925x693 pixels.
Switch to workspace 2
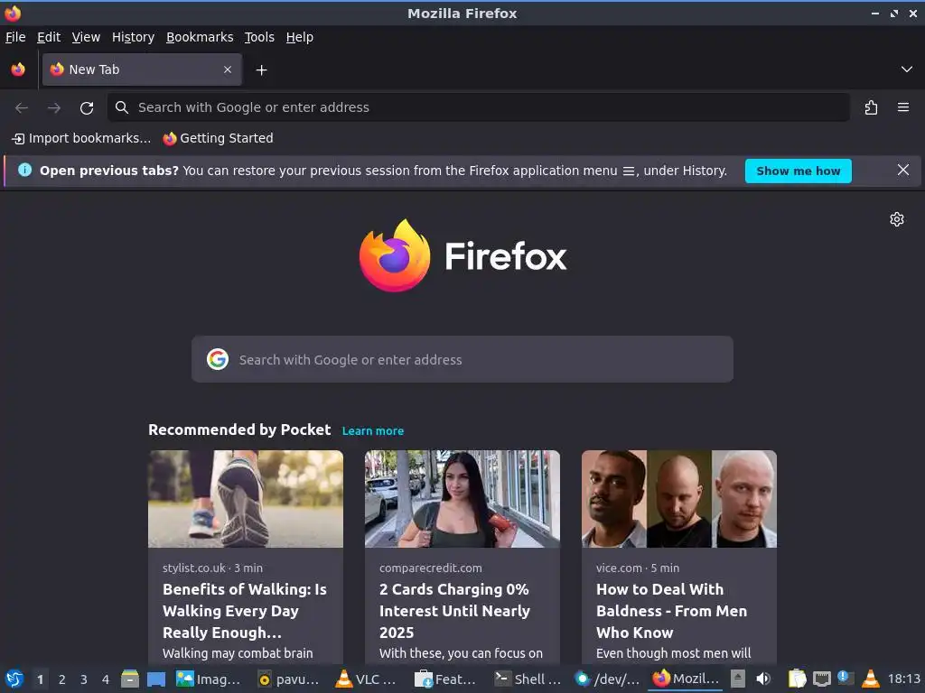tap(62, 679)
